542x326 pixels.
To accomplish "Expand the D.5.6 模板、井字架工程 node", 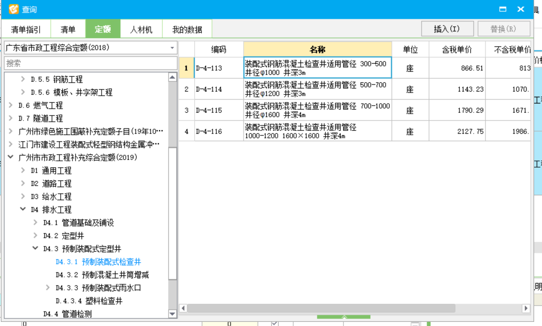I will (23, 92).
